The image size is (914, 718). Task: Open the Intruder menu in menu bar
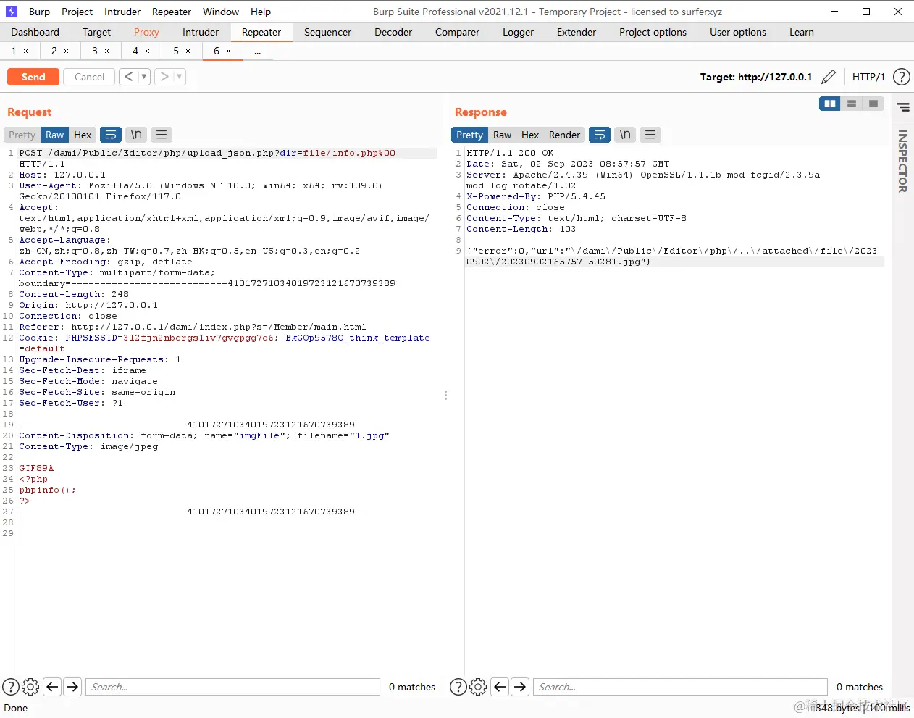tap(122, 12)
